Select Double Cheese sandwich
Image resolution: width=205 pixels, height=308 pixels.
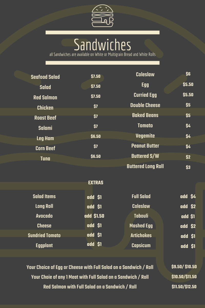145,105
